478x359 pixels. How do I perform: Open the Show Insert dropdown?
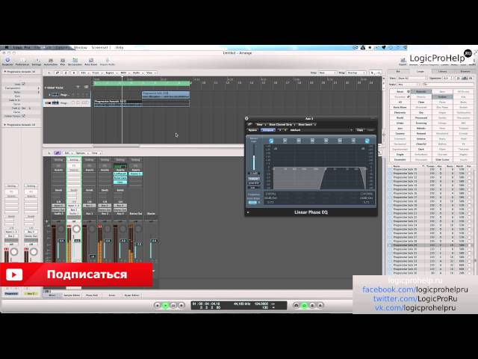point(307,125)
